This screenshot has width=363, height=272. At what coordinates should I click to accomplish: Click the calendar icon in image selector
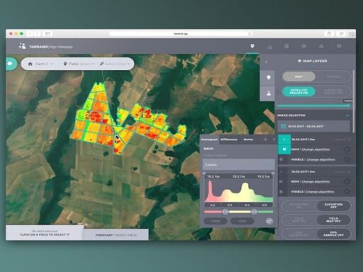[x=283, y=126]
